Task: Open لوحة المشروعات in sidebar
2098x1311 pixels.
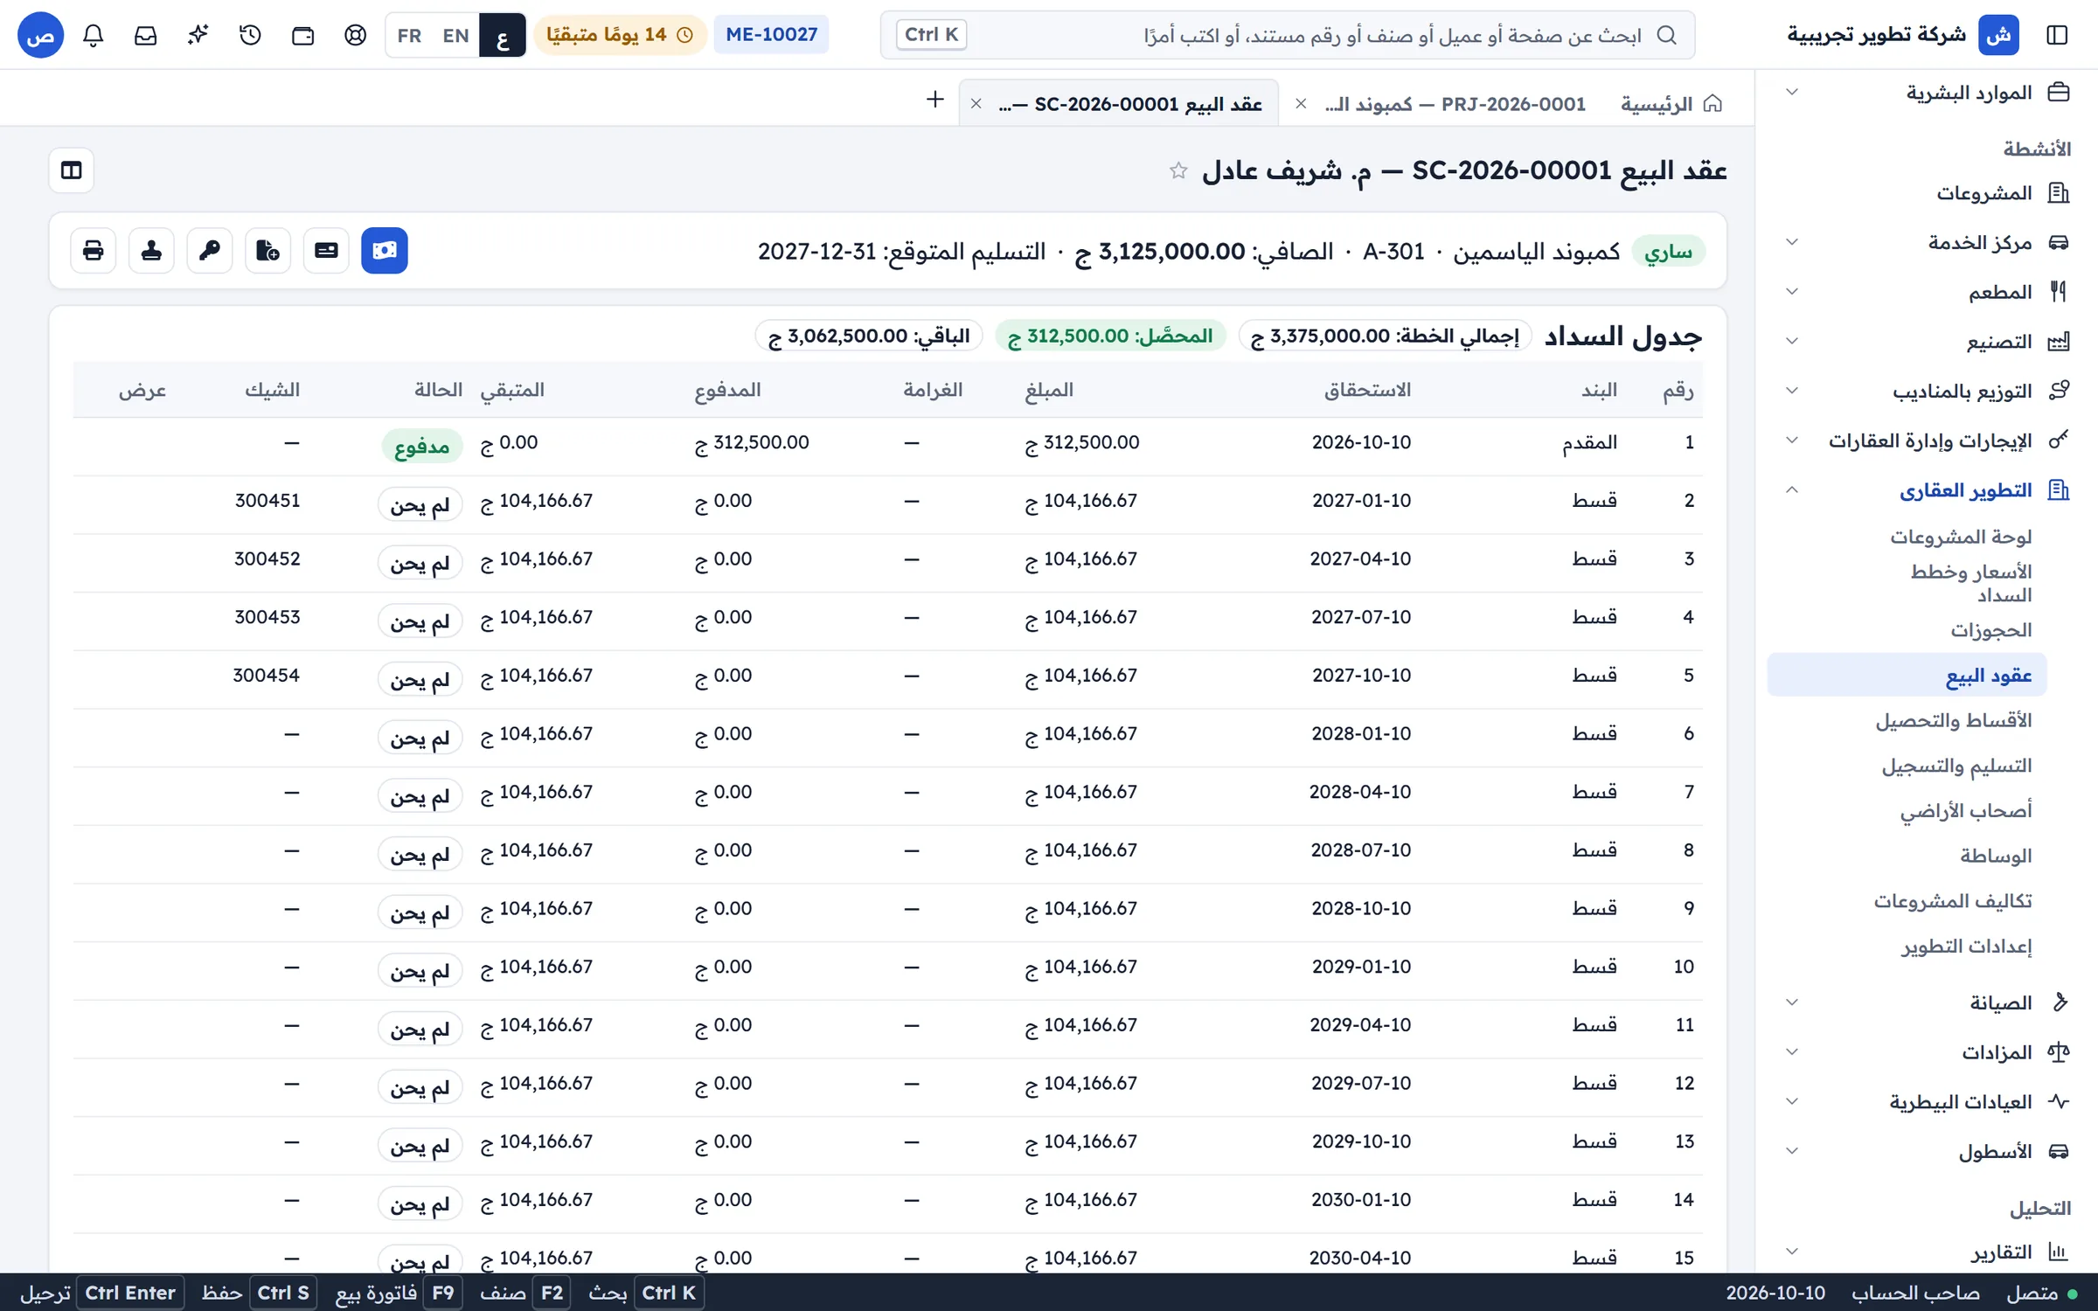Action: (1961, 537)
